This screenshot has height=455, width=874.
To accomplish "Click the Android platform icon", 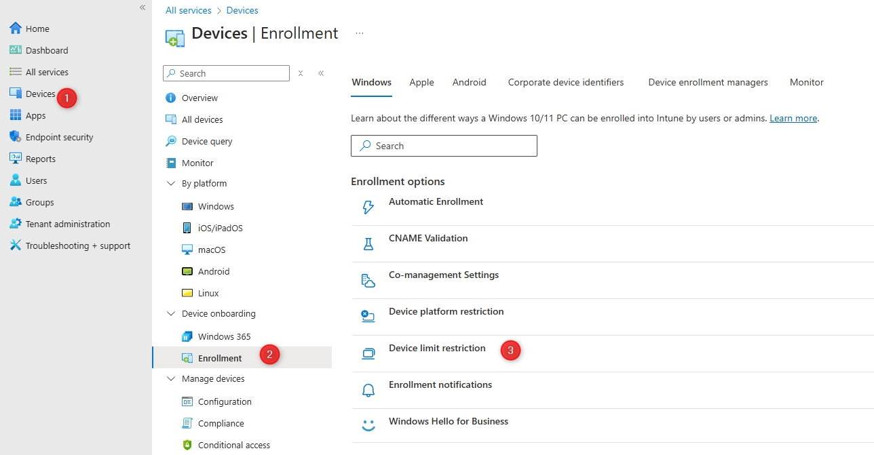I will coord(187,271).
